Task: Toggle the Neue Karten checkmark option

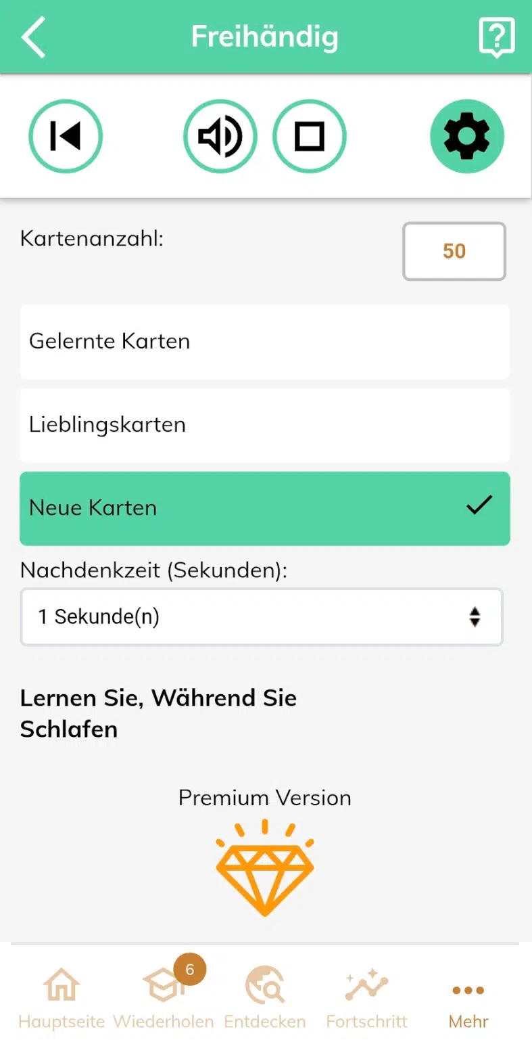Action: [x=265, y=508]
